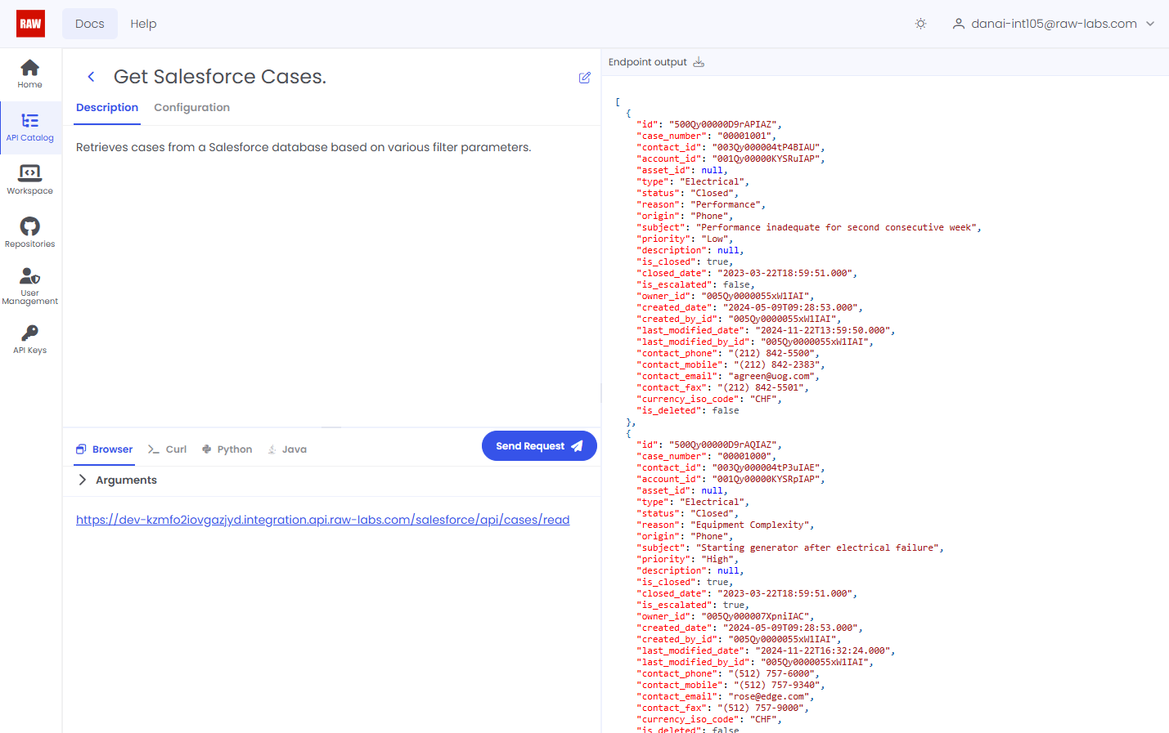The image size is (1169, 733).
Task: Click the user profile icon
Action: [958, 24]
